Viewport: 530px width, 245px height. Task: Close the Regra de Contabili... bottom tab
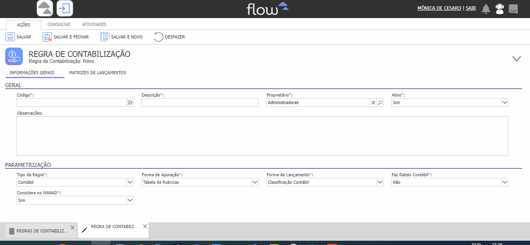(145, 226)
